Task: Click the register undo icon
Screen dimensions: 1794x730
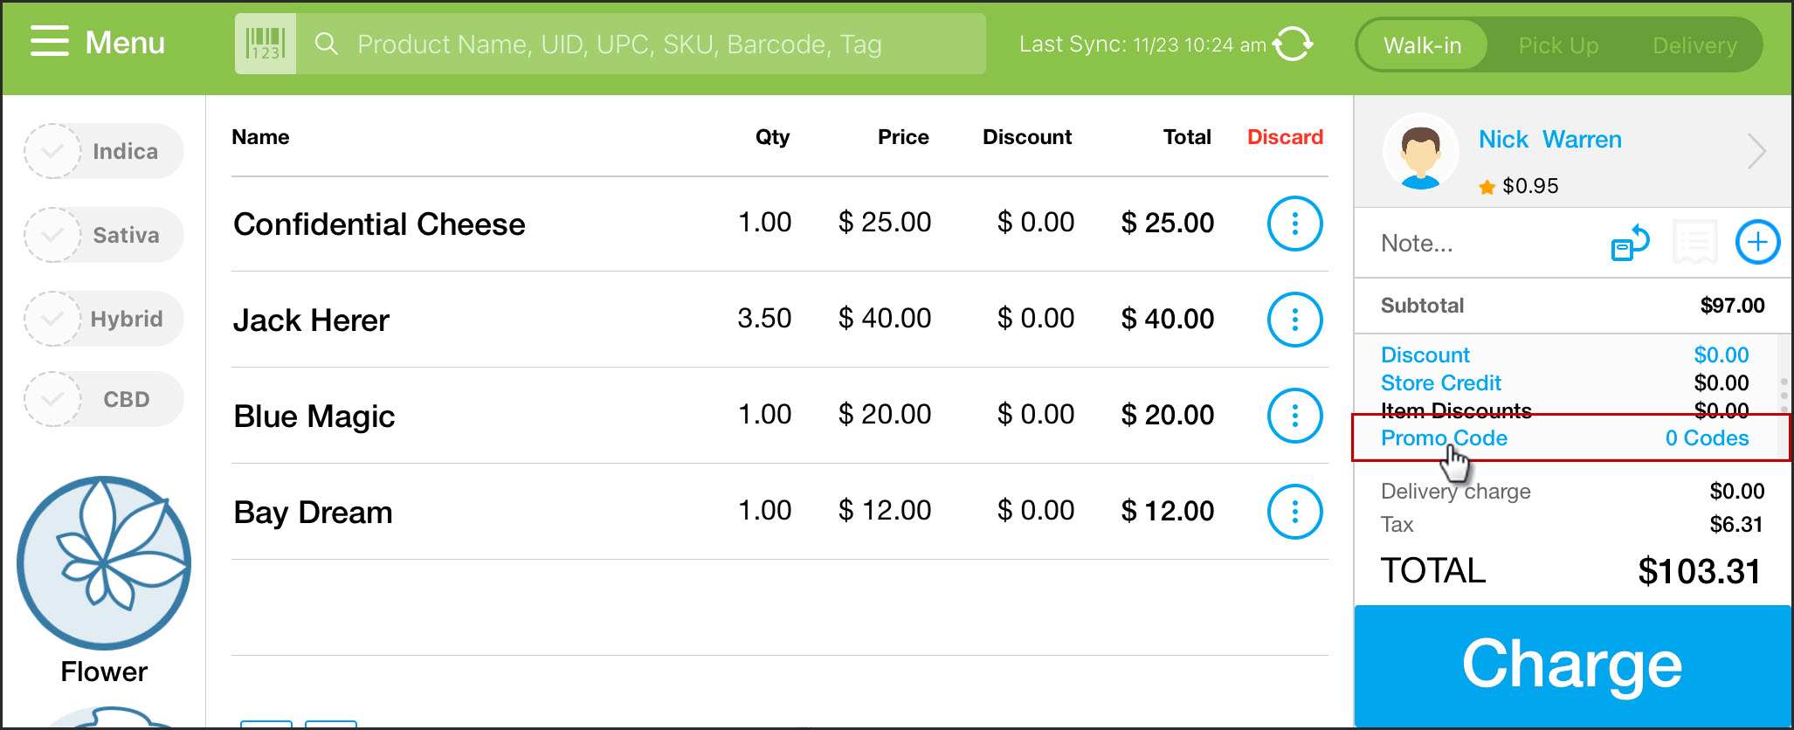Action: [1630, 243]
